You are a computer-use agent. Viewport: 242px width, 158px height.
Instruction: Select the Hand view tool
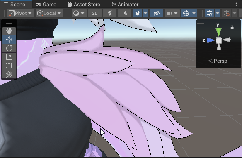click(x=9, y=31)
